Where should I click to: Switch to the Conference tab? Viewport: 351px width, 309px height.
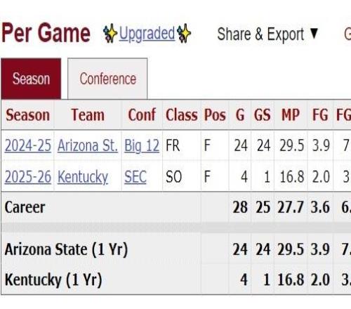(107, 79)
